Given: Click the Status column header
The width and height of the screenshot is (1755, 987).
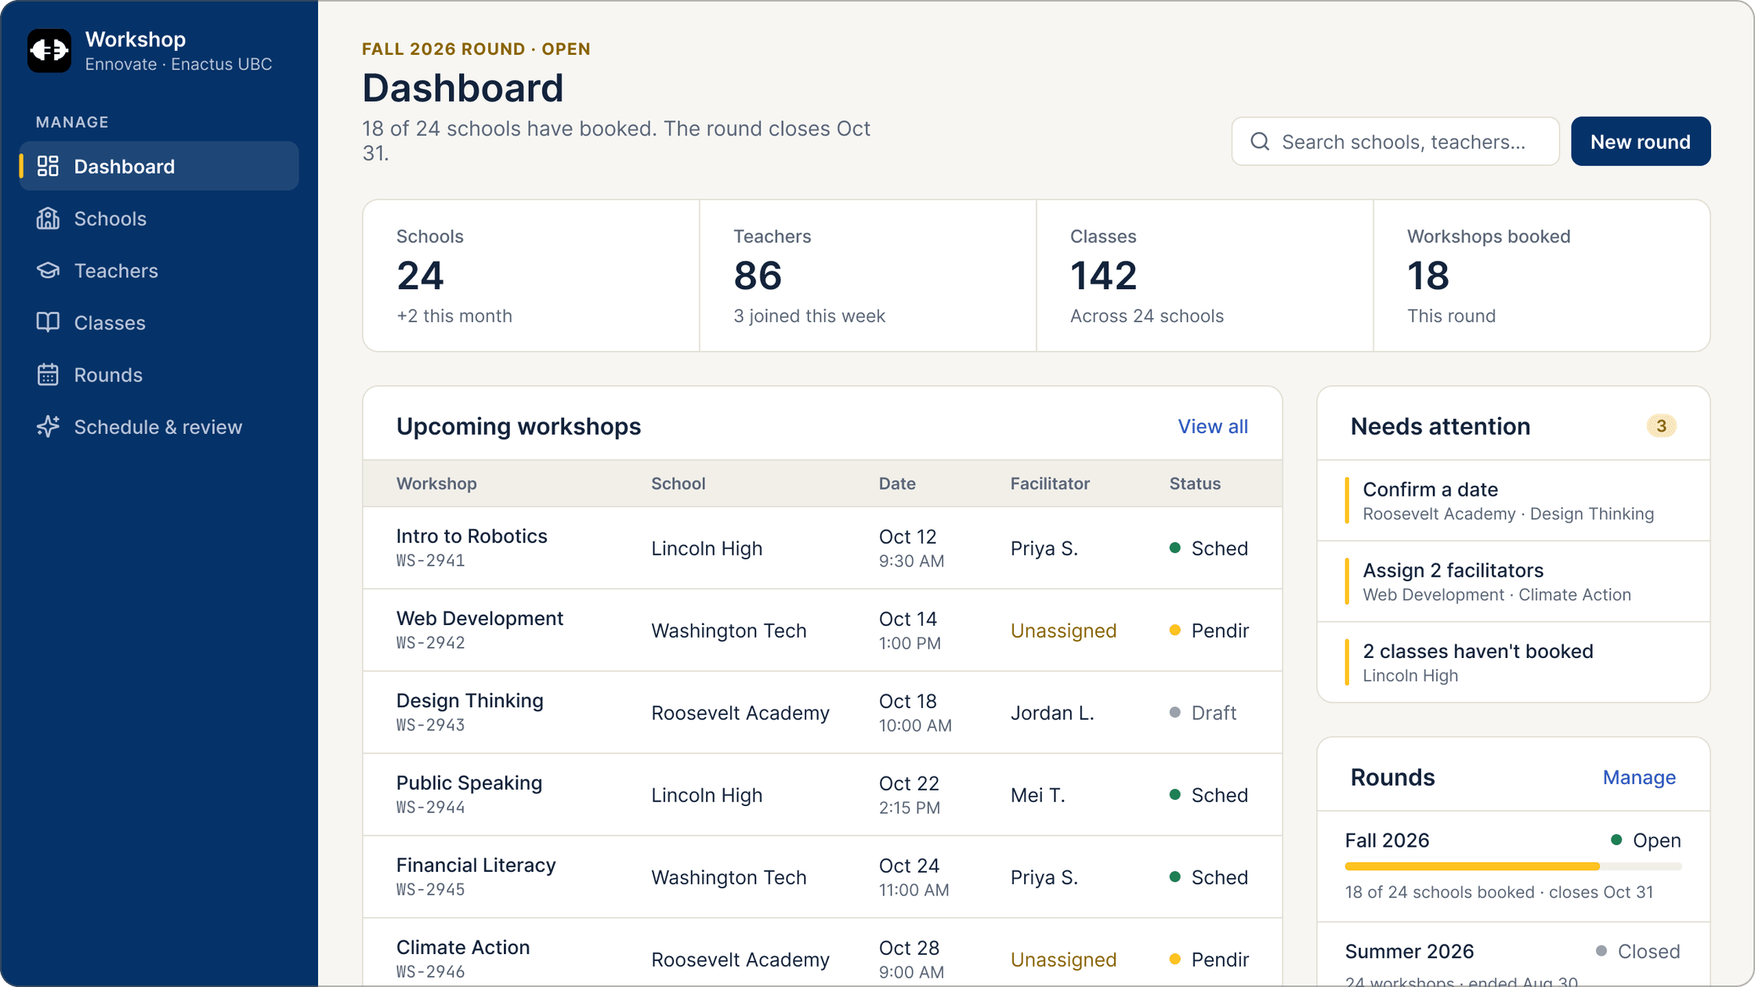Looking at the screenshot, I should [x=1195, y=483].
